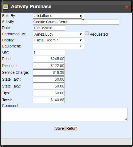Viewport: 133px width, 147px height.
Task: Tick the Requested checkbox
Action: [x=87, y=33]
